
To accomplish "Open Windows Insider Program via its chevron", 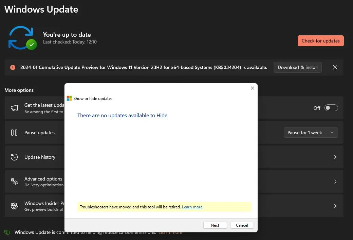I will tap(335, 206).
